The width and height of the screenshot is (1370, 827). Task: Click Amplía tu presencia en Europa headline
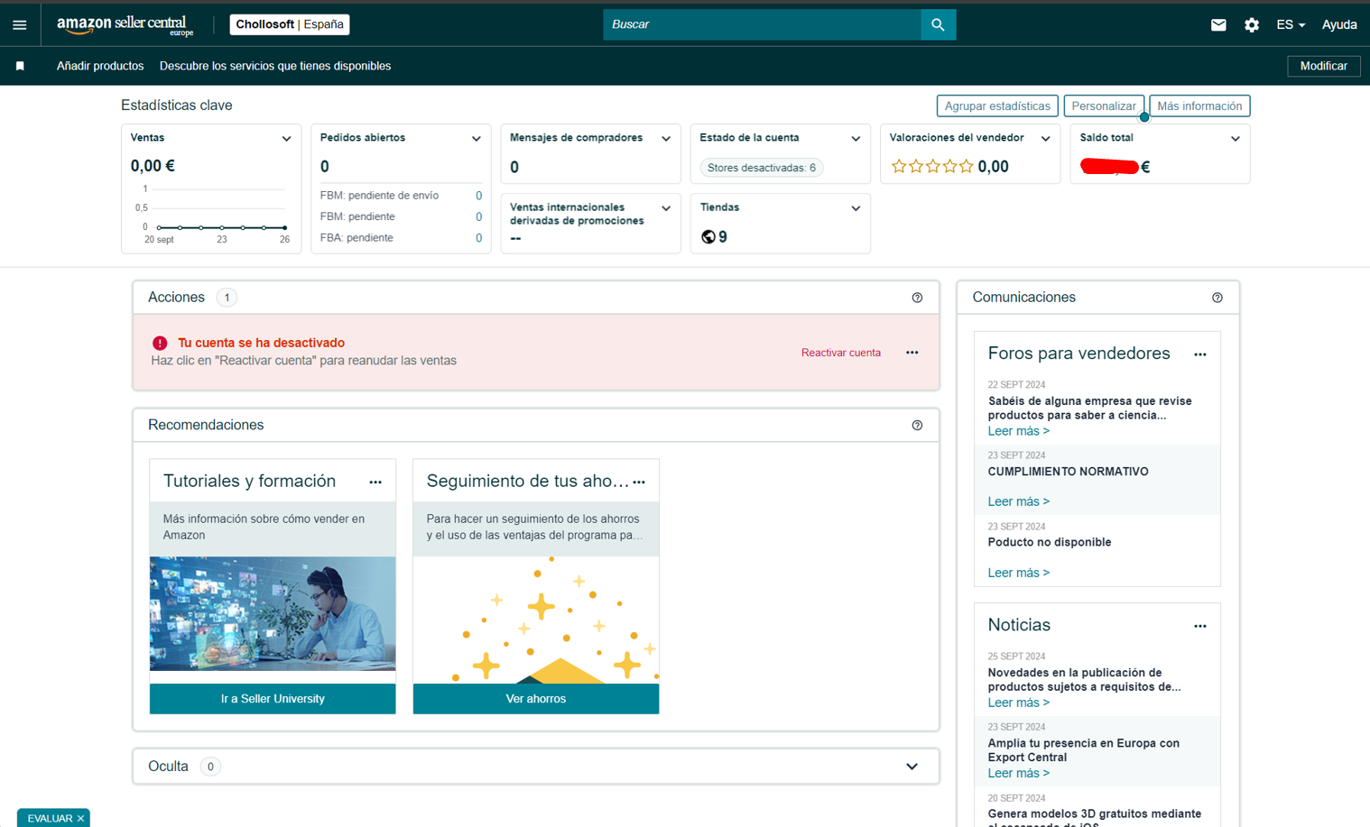pyautogui.click(x=1083, y=750)
